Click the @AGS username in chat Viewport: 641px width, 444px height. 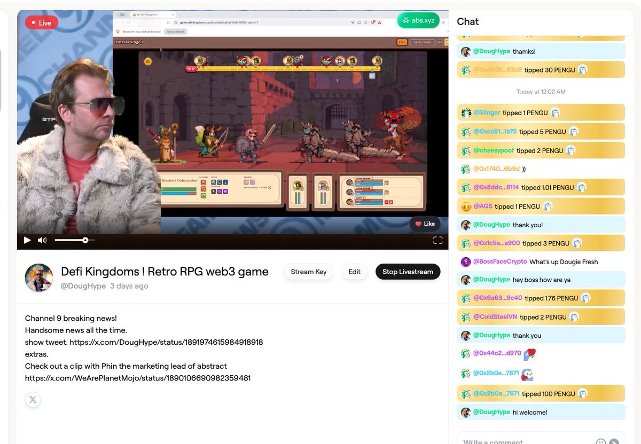[x=483, y=207]
